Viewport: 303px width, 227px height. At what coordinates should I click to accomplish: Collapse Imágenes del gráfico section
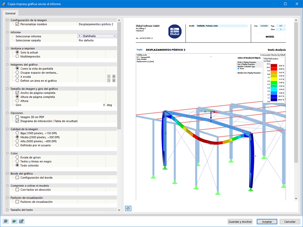pyautogui.click(x=7, y=65)
